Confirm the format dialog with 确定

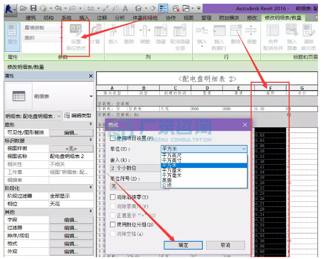point(183,245)
